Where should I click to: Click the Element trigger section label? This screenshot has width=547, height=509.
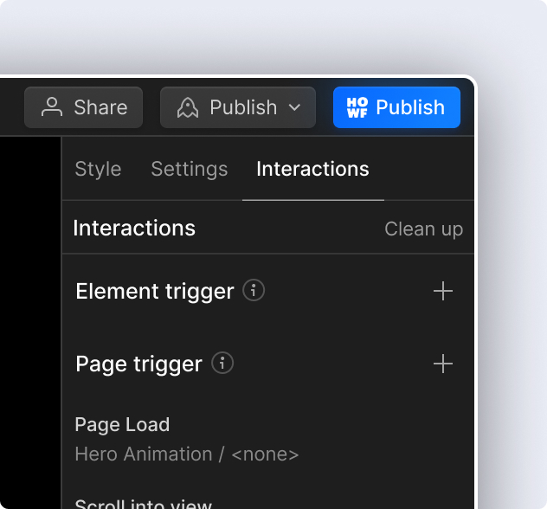coord(155,292)
